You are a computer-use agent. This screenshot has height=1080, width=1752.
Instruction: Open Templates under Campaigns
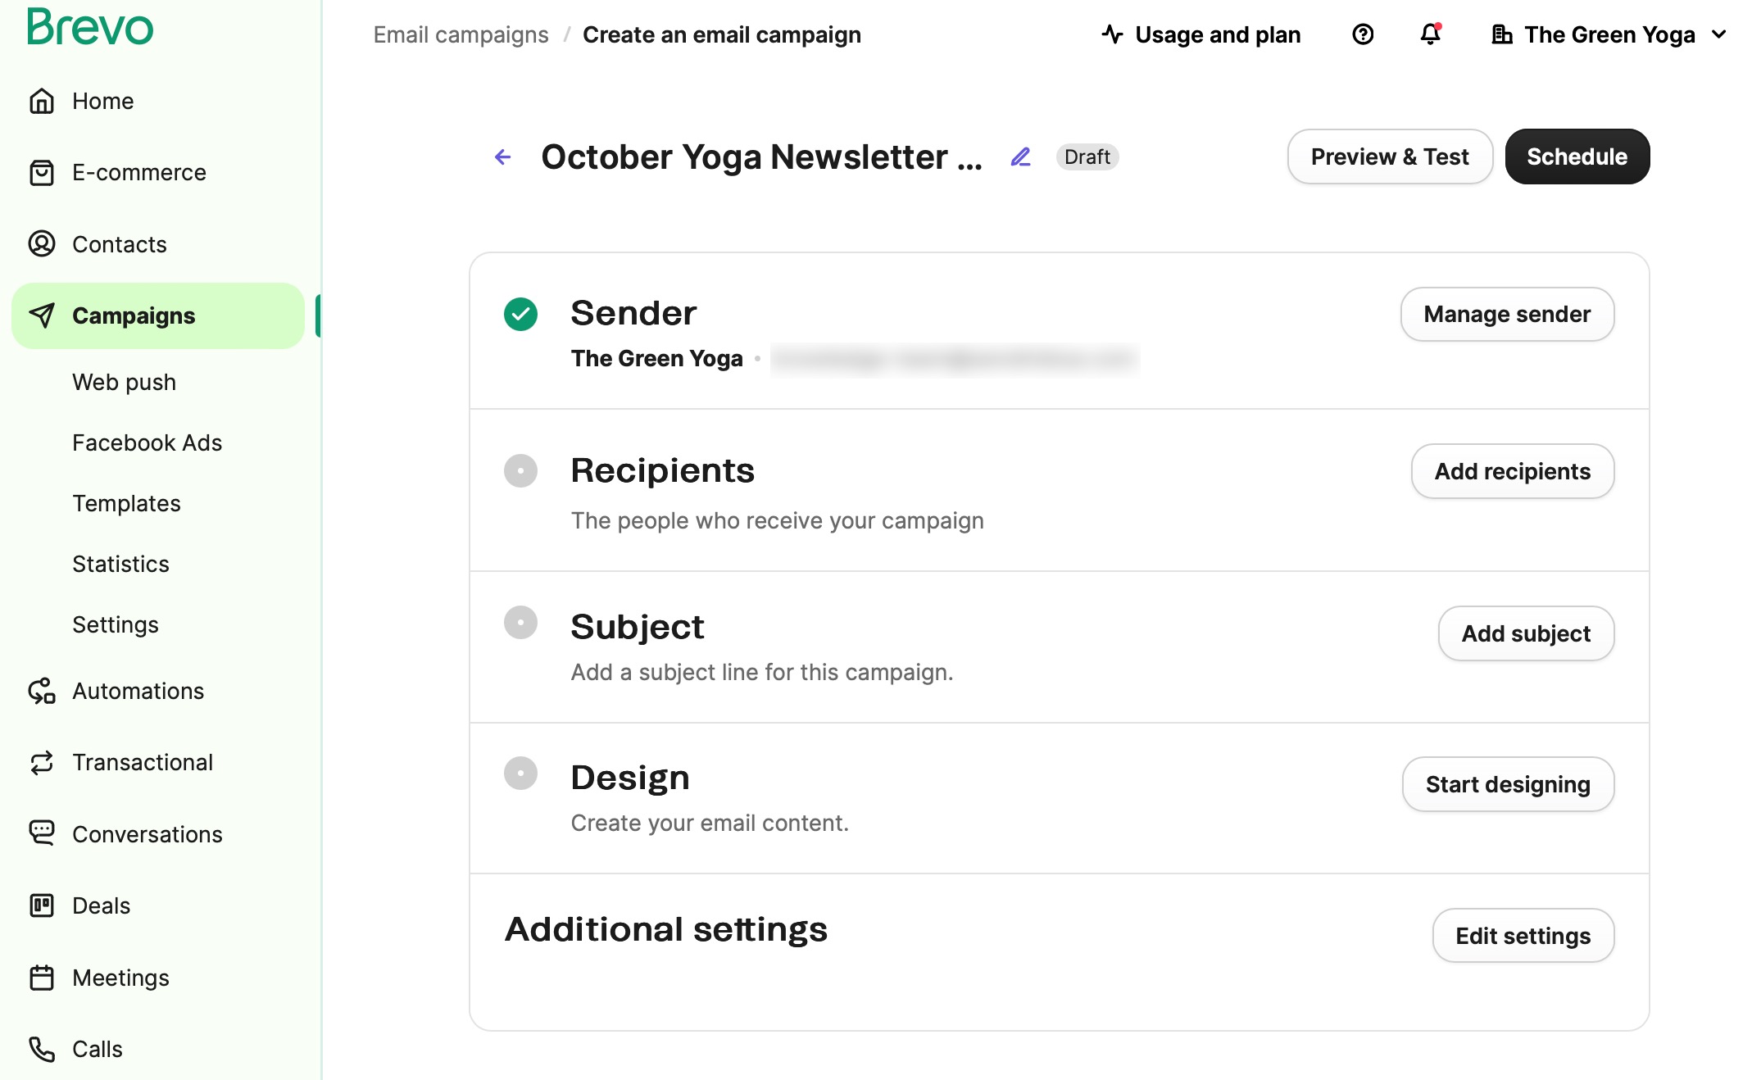point(126,503)
